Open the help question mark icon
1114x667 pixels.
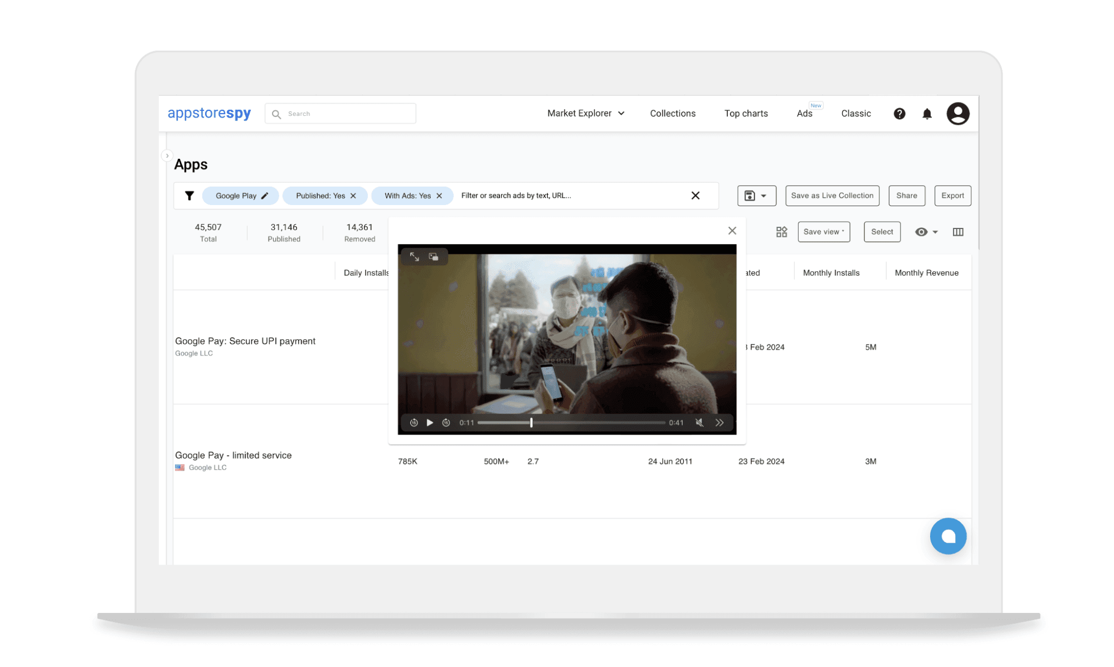[x=899, y=114]
